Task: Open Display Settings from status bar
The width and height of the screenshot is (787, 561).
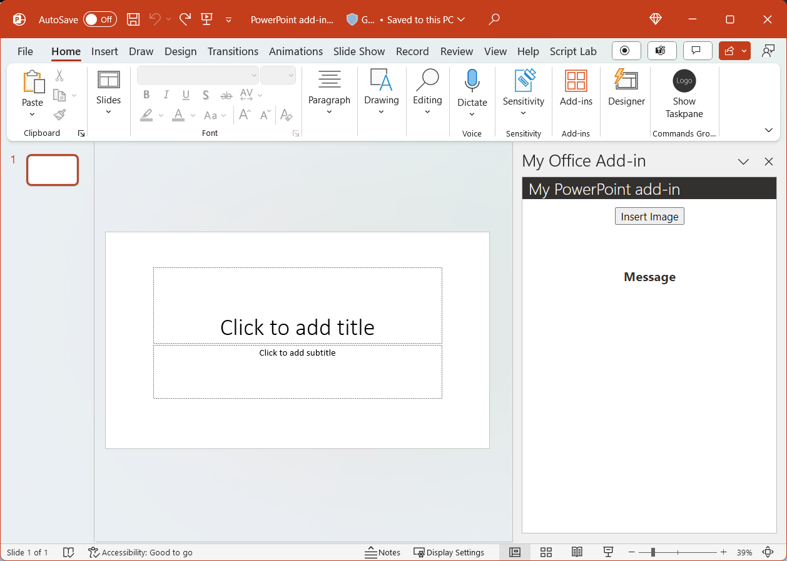Action: coord(452,552)
